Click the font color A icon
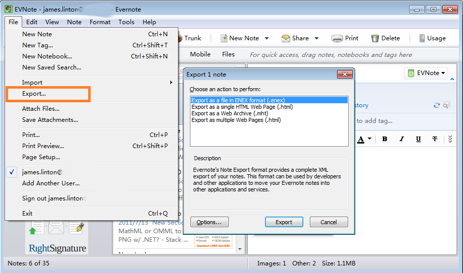This screenshot has width=463, height=273. point(361,139)
